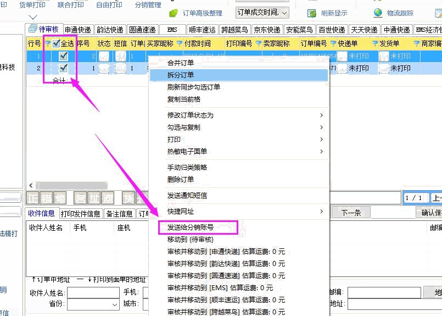Click filter icon beside 行号 column
442x316 pixels.
coord(48,43)
